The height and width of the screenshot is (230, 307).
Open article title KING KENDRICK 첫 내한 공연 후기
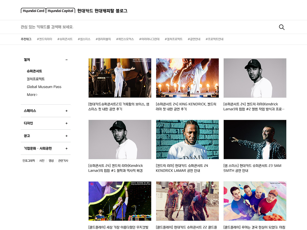186,107
